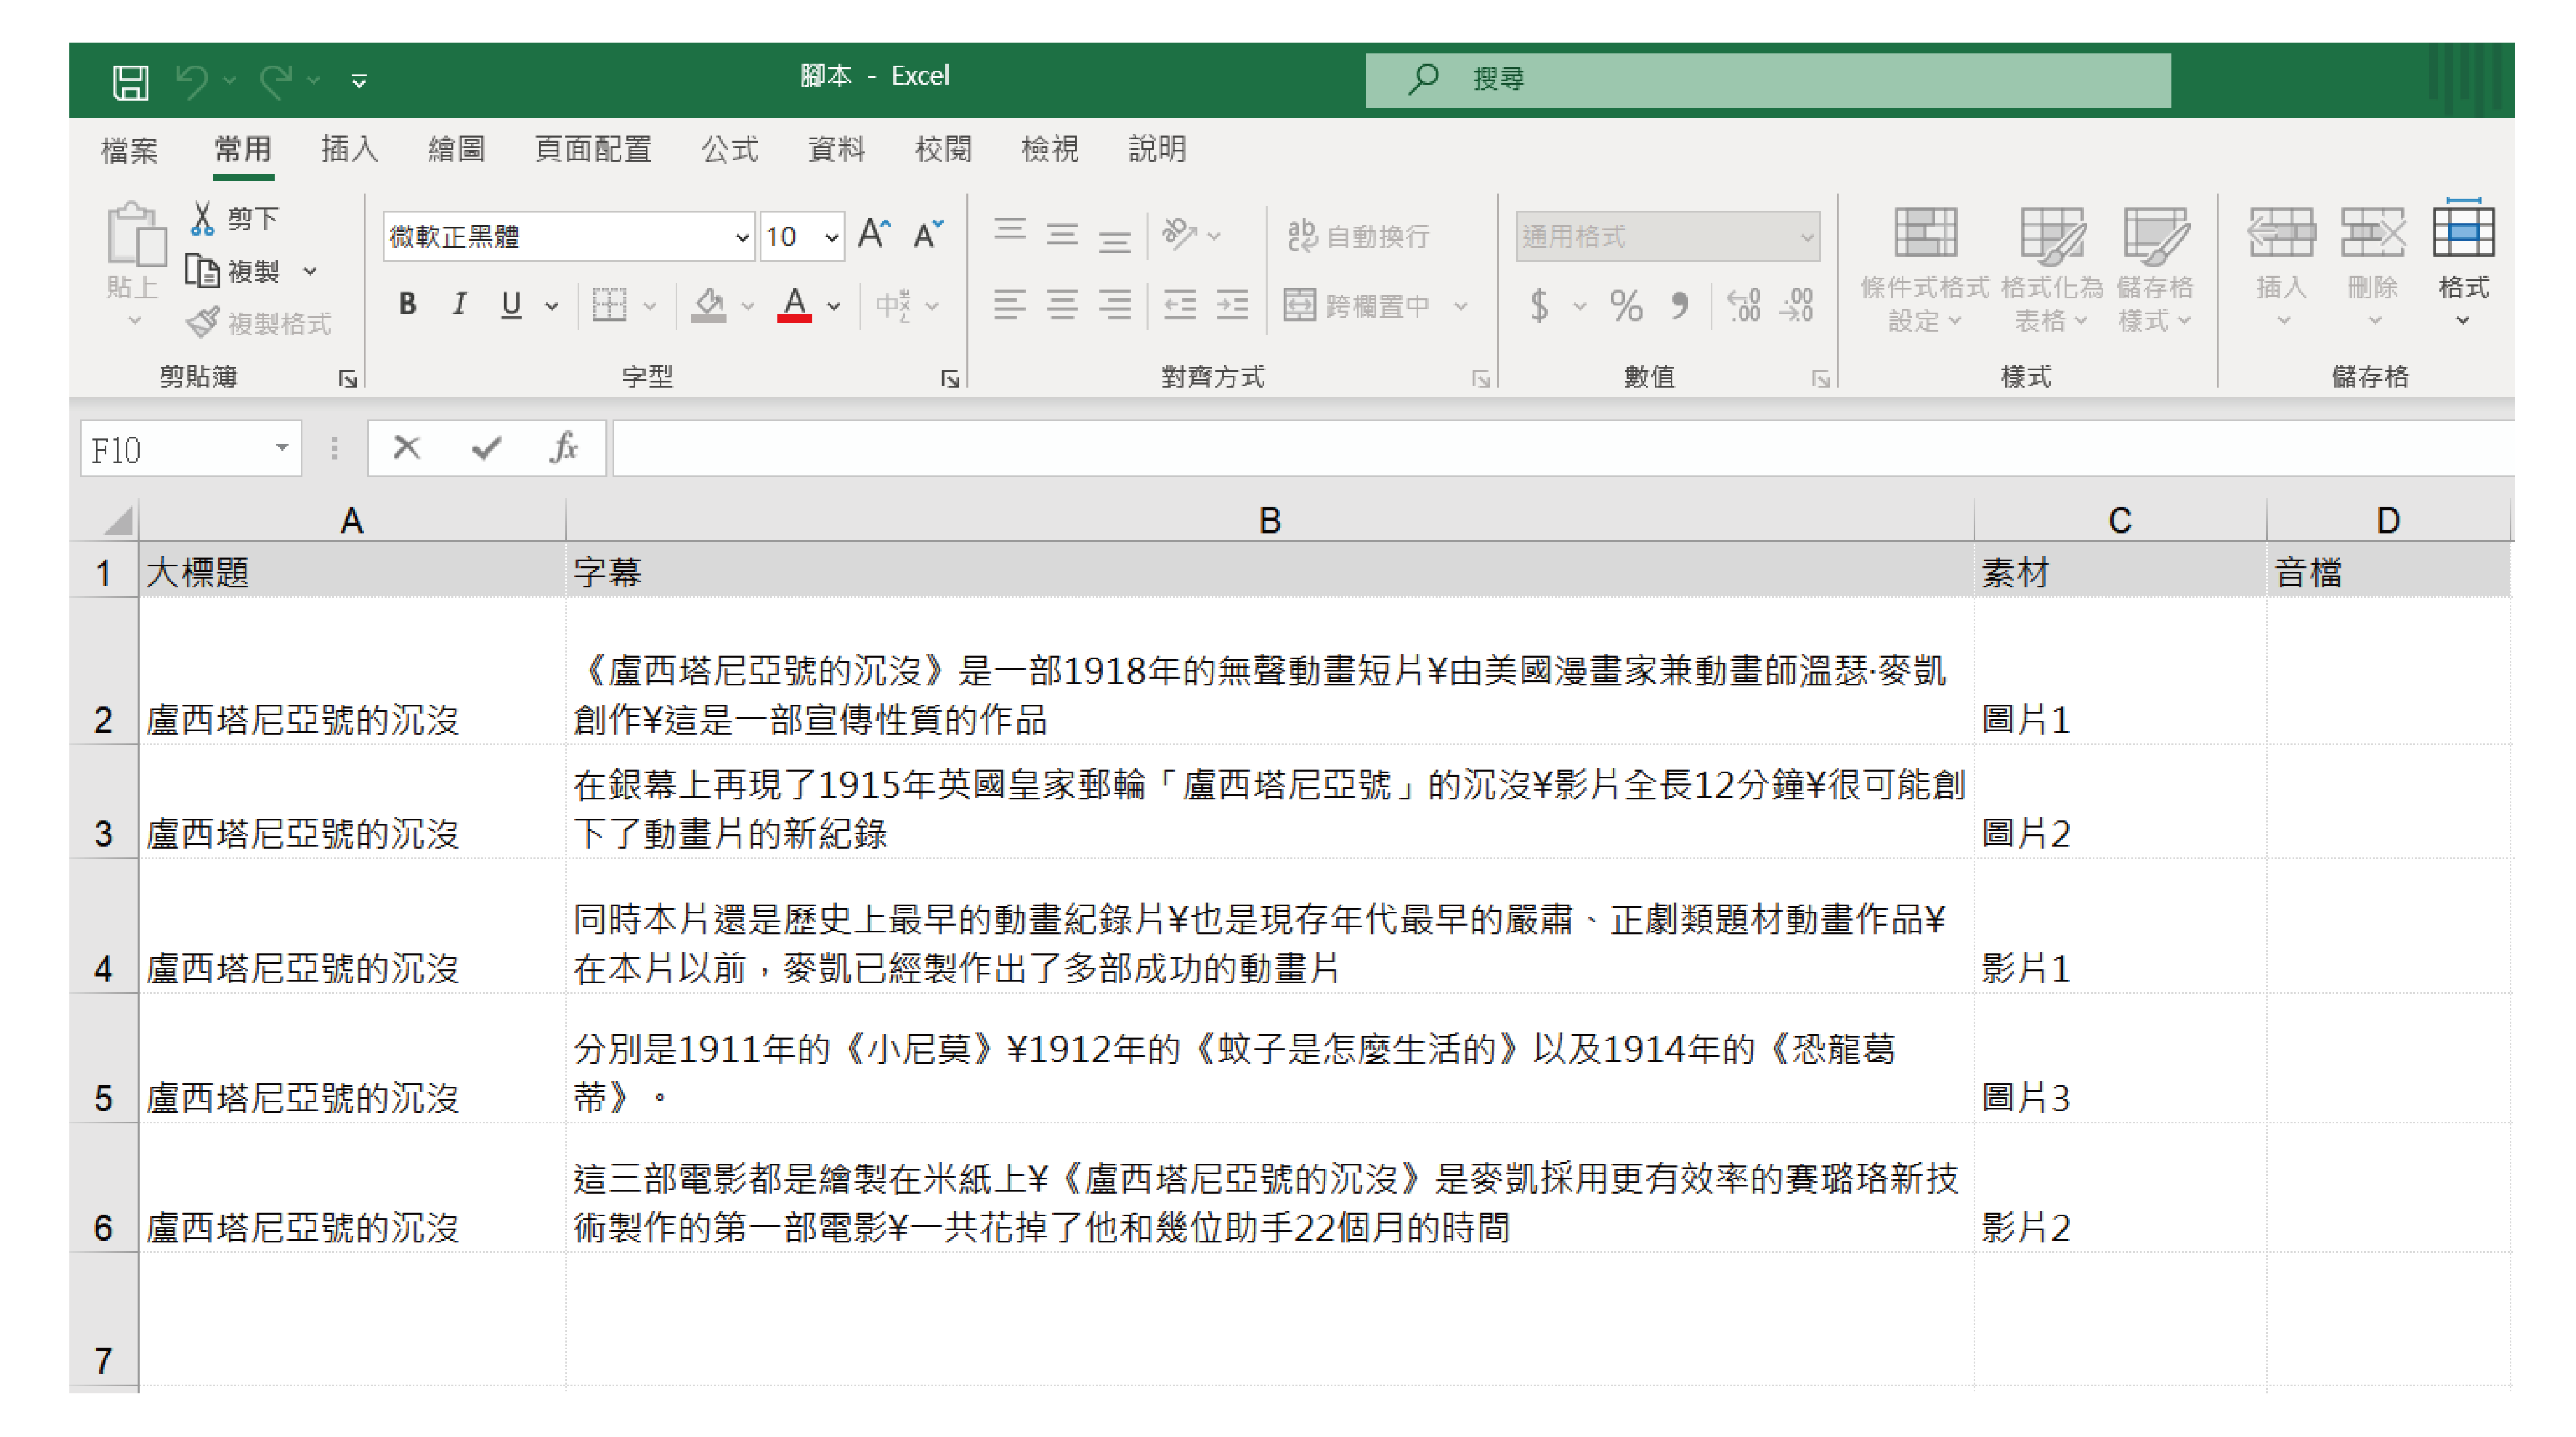Viewport: 2576px width, 1437px height.
Task: Click the increase indent icon
Action: pyautogui.click(x=1232, y=304)
